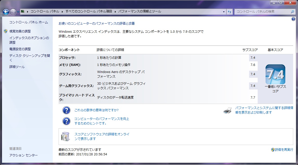Click the shield icon beside 視覚効果の調整
The width and height of the screenshot is (298, 165).
pos(6,31)
